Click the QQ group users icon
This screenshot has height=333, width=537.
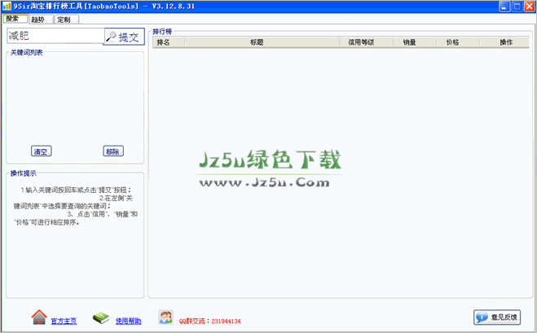165,317
